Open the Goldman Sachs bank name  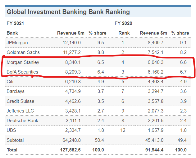pyautogui.click(x=23, y=52)
